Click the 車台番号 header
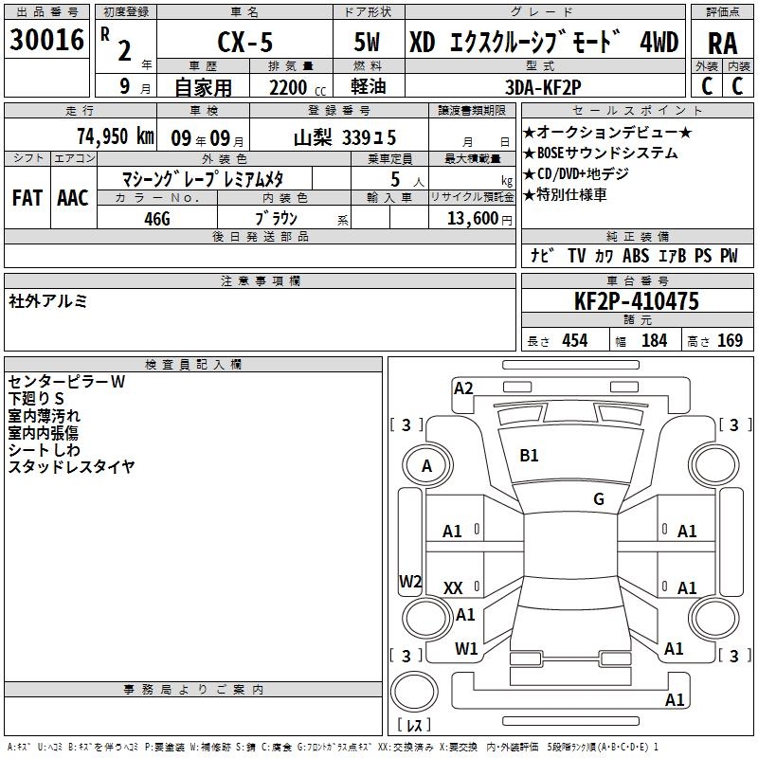 (x=637, y=280)
